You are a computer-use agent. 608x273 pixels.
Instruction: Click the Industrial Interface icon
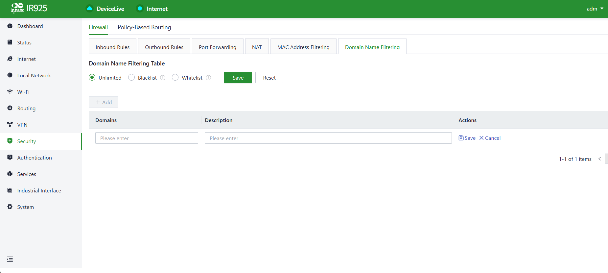pos(10,190)
